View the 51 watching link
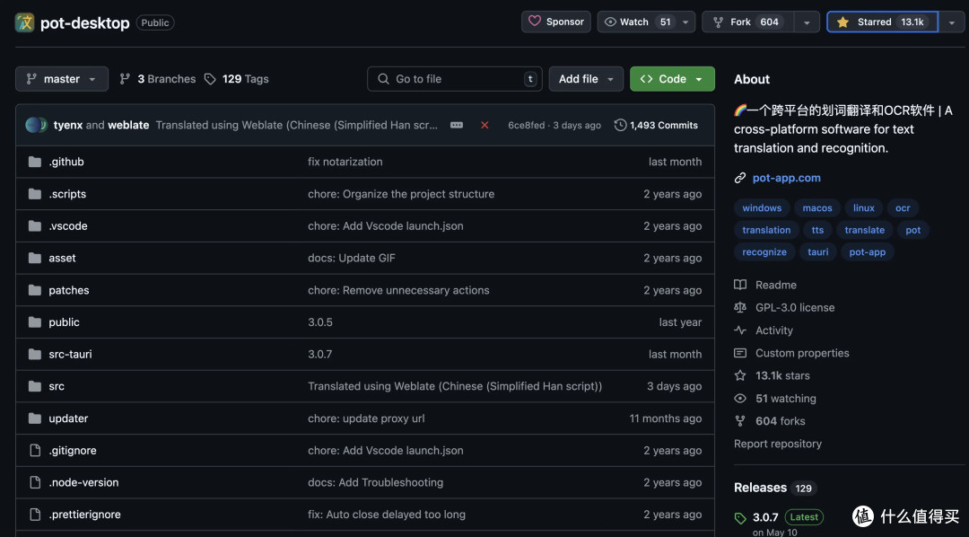Viewport: 969px width, 537px height. pos(775,399)
